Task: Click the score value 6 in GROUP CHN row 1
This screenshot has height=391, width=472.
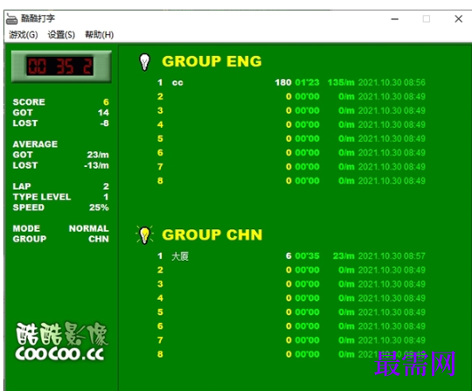Action: [x=288, y=256]
